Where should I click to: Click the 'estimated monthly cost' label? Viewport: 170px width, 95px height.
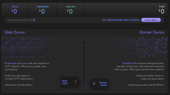pyautogui.click(x=20, y=20)
